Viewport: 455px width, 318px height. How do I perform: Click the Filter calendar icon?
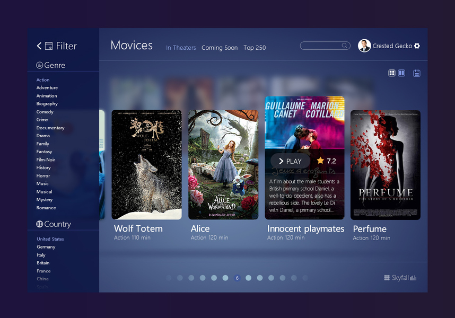pyautogui.click(x=49, y=46)
